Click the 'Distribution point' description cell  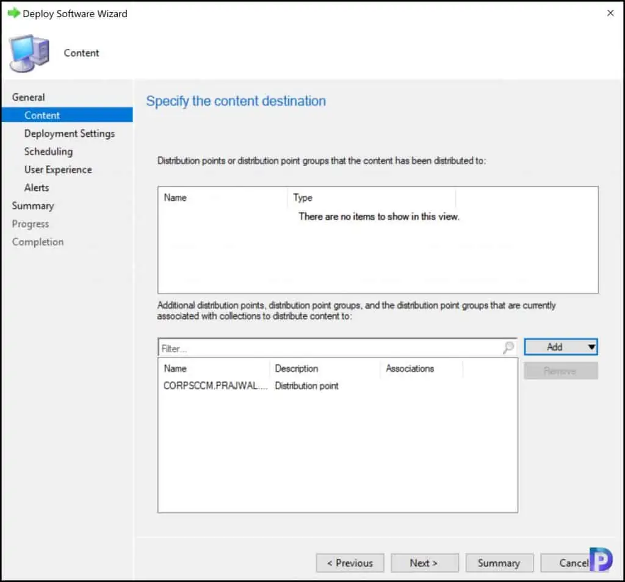[x=306, y=386]
